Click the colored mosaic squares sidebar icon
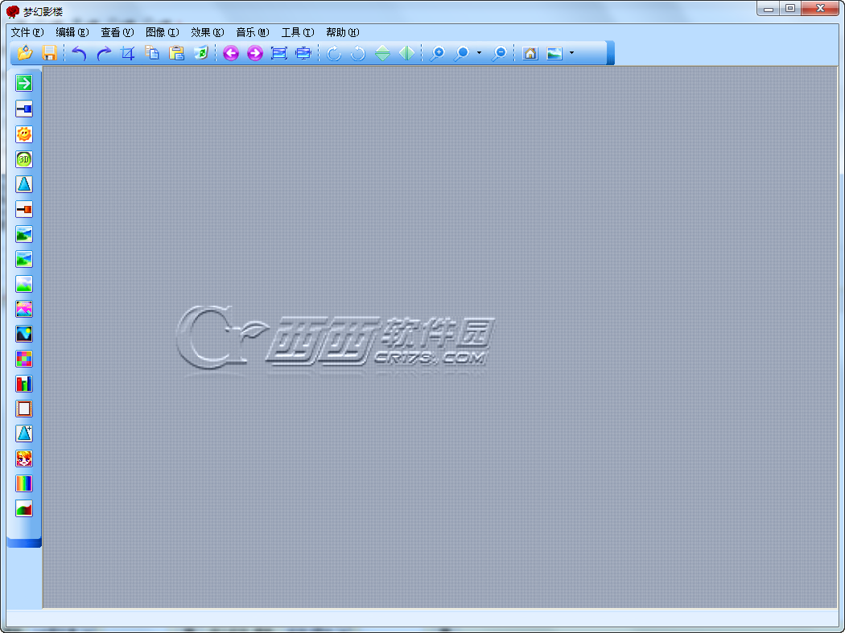 [23, 359]
